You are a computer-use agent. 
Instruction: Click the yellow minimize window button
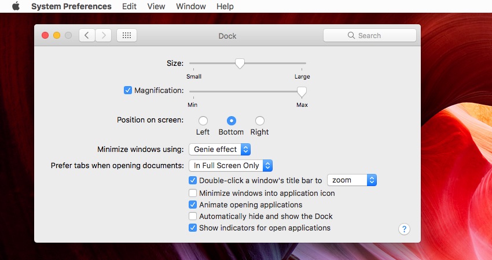point(57,35)
